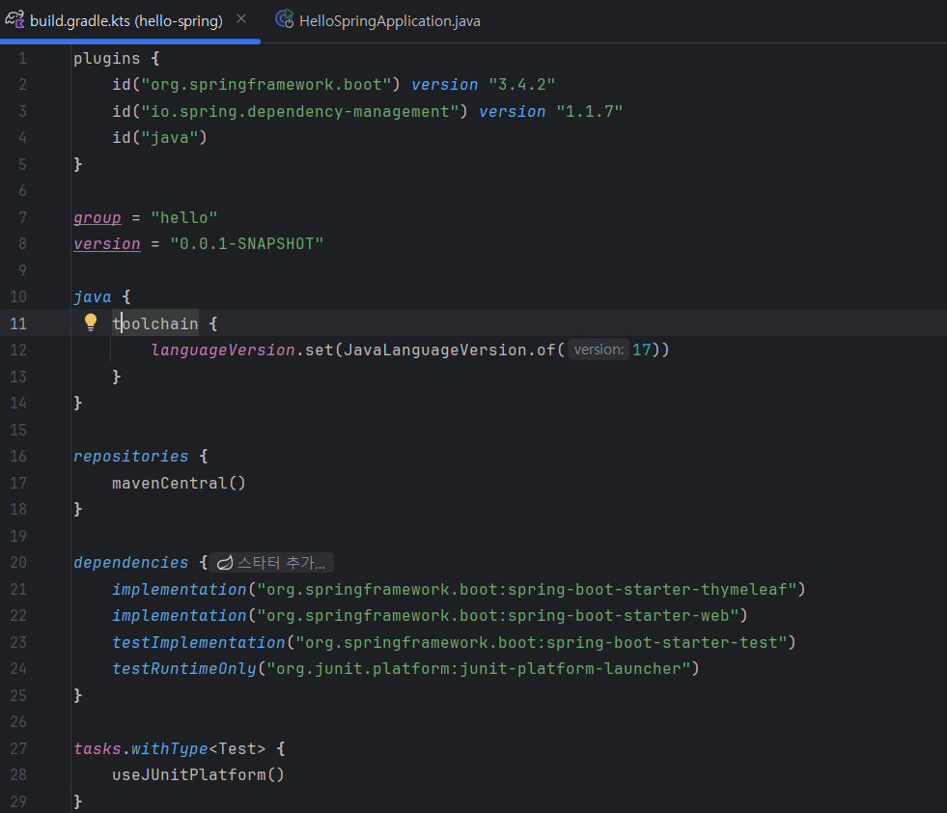Click the "org.springframework.boot" plugin id string
947x813 pixels.
pos(266,85)
